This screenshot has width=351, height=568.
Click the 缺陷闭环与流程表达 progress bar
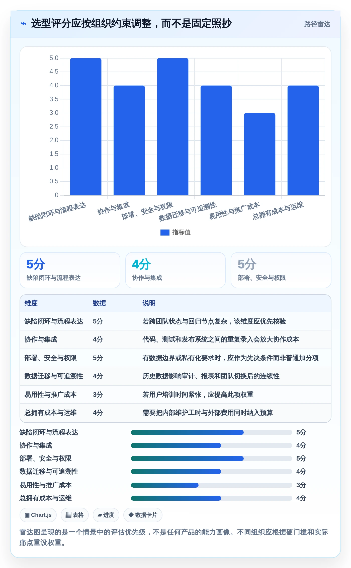212,432
